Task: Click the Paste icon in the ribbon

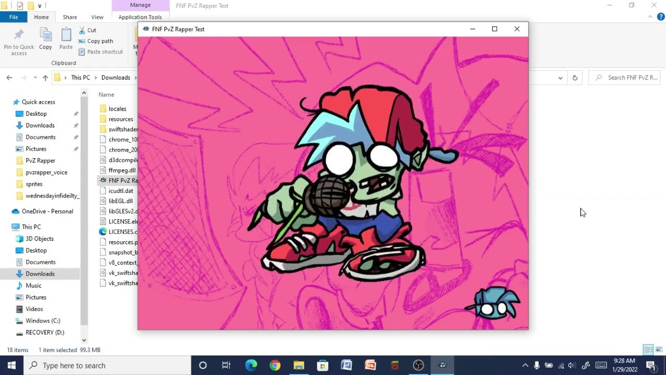Action: (66, 35)
